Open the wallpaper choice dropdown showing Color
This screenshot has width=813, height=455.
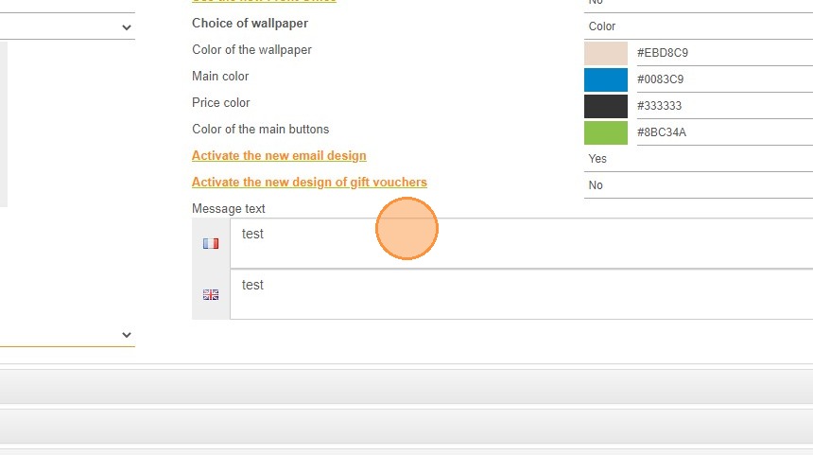click(x=698, y=26)
